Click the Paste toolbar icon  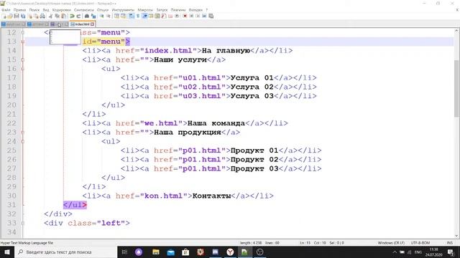[63, 16]
